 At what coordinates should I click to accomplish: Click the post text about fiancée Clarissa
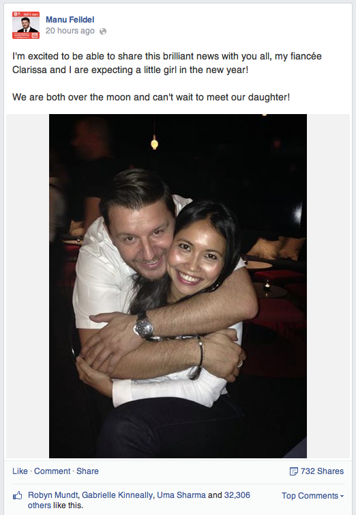coord(167,63)
